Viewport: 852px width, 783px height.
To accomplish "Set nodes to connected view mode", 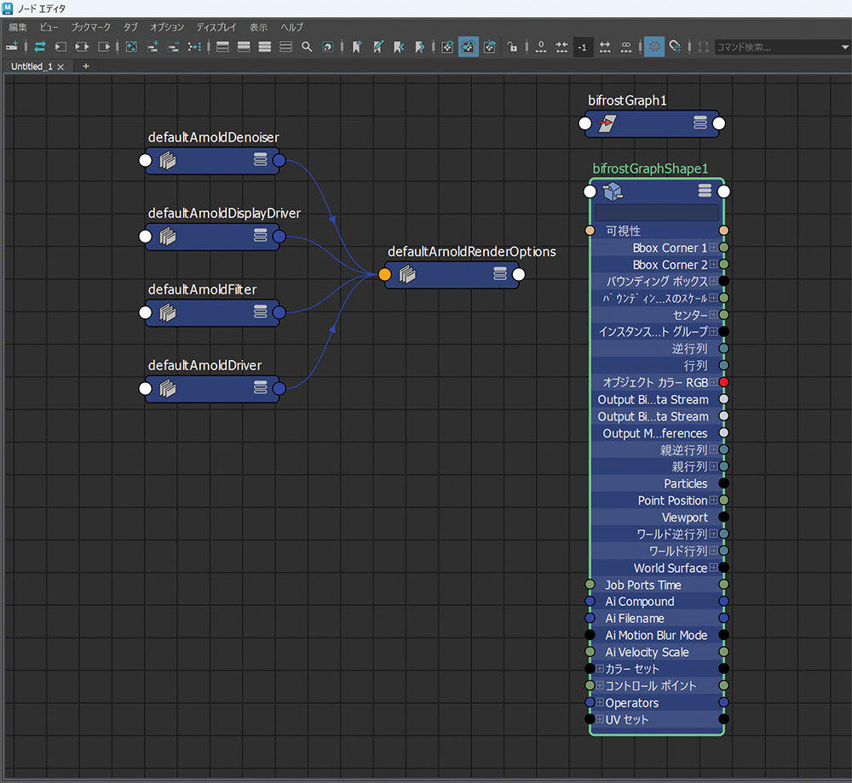I will point(244,47).
